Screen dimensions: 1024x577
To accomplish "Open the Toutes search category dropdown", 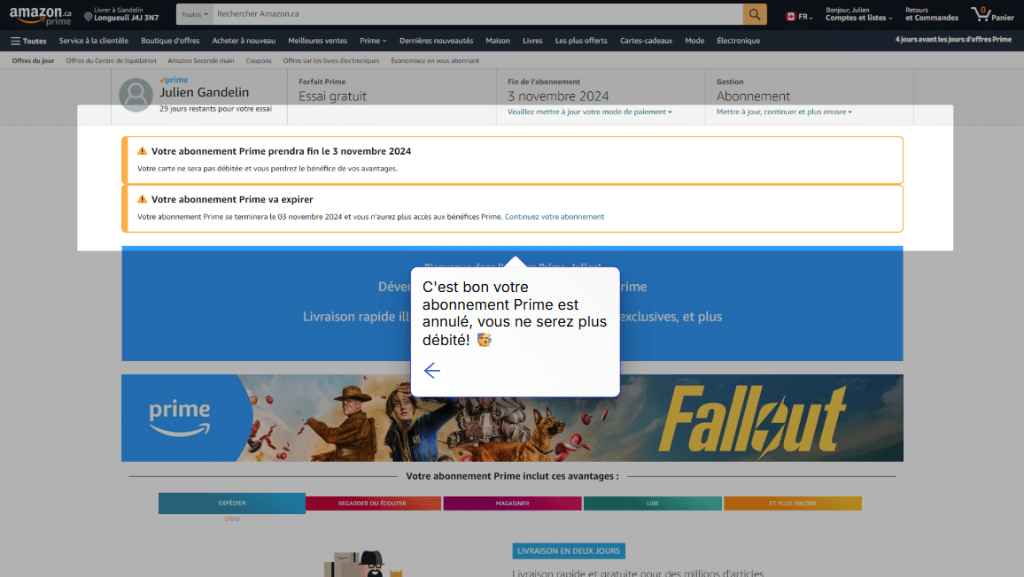I will [x=195, y=15].
